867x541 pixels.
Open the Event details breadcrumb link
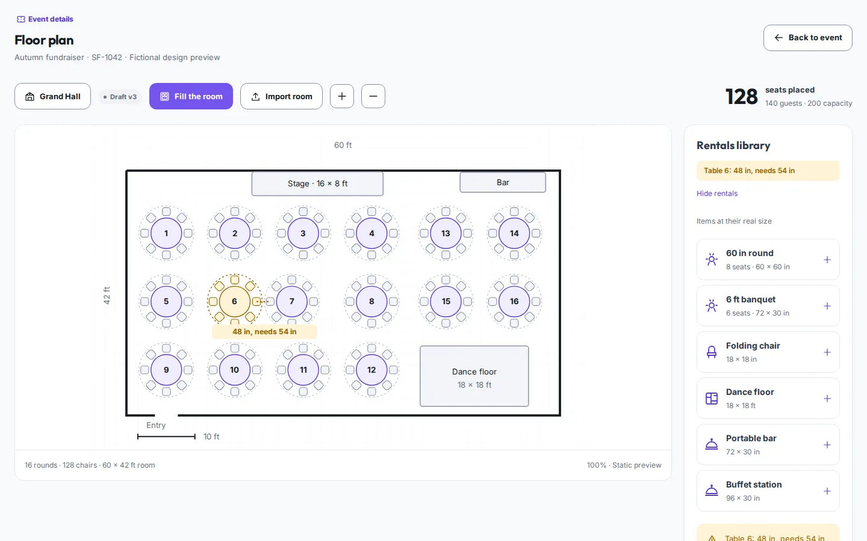pos(45,19)
